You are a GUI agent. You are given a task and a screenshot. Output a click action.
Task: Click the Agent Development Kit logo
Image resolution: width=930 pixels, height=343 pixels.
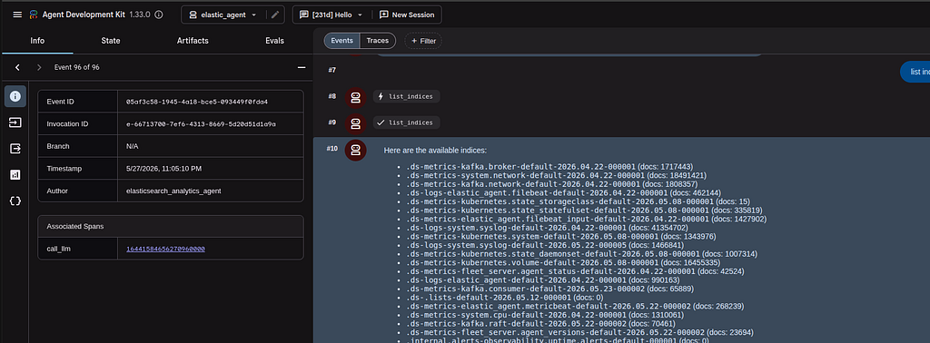34,15
